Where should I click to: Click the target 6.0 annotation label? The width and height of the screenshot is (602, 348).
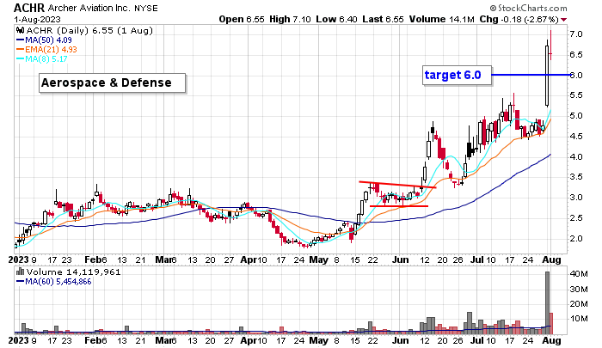coord(457,75)
